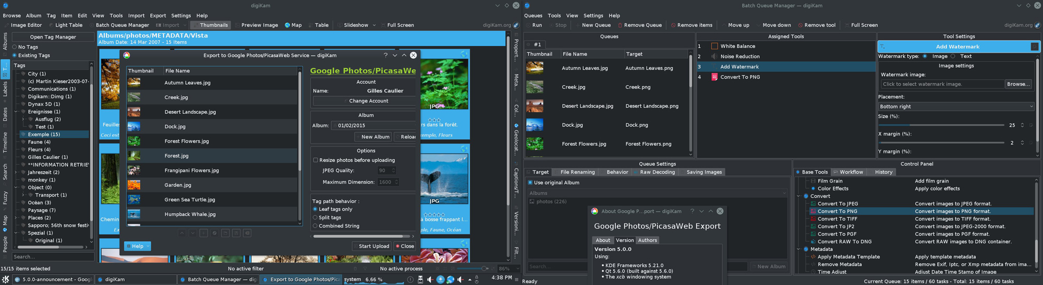Image resolution: width=1043 pixels, height=285 pixels.
Task: Click Browse button for watermark image
Action: point(1018,84)
